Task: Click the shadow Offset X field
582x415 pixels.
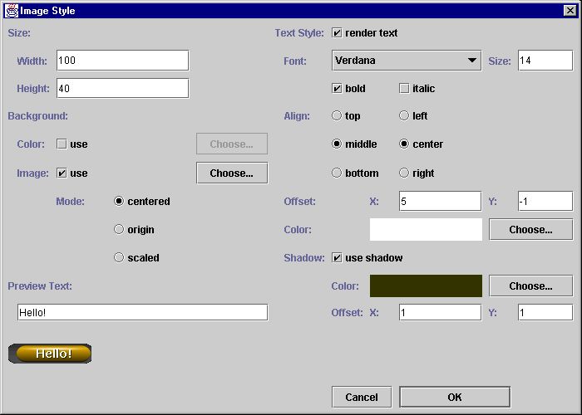Action: click(440, 312)
